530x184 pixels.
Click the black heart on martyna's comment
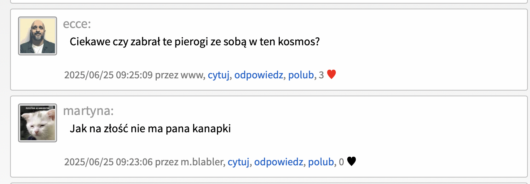(x=351, y=162)
